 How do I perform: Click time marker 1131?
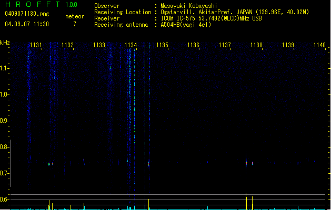tap(36, 45)
